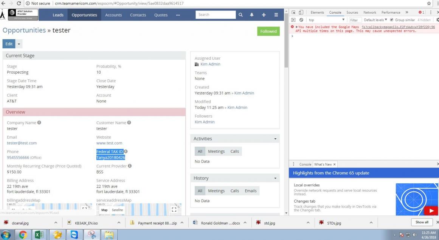Switch to DevTools Network tab
Viewport: 439px width, 240px height.
[x=370, y=12]
